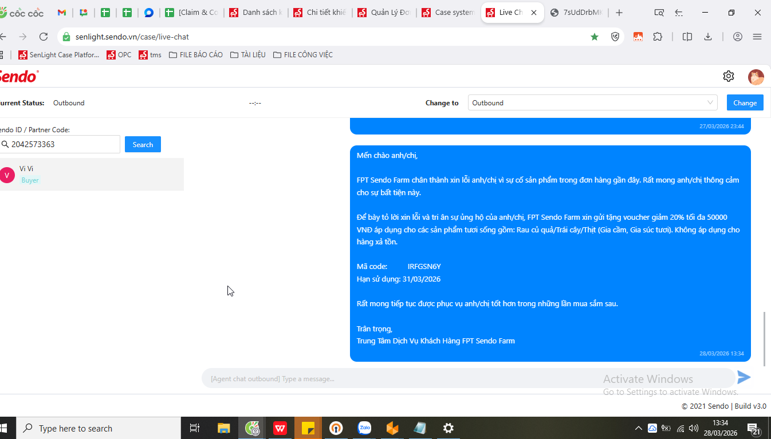This screenshot has width=771, height=439.
Task: Click the blue Change button
Action: [x=745, y=103]
